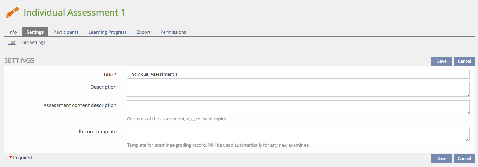Click the Record template resize handle
This screenshot has height=167, width=478.
click(468, 140)
